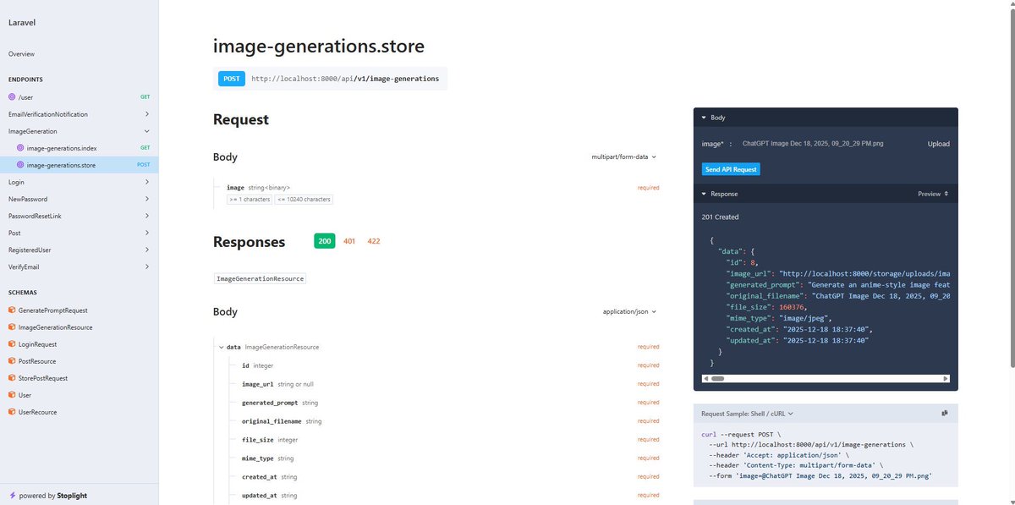Viewport: 1015px width, 505px height.
Task: Click the endpoint URL text
Action: pos(345,79)
